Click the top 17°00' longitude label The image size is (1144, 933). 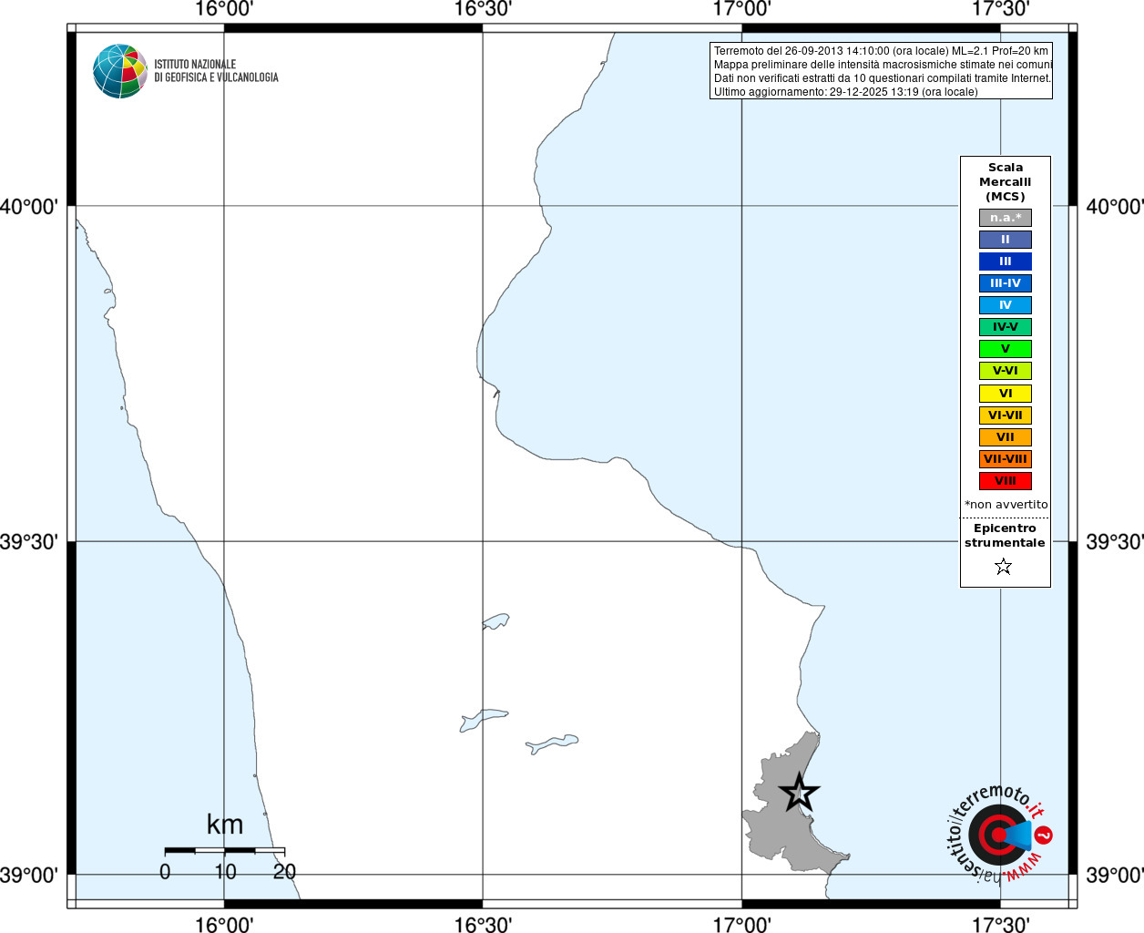[x=741, y=9]
